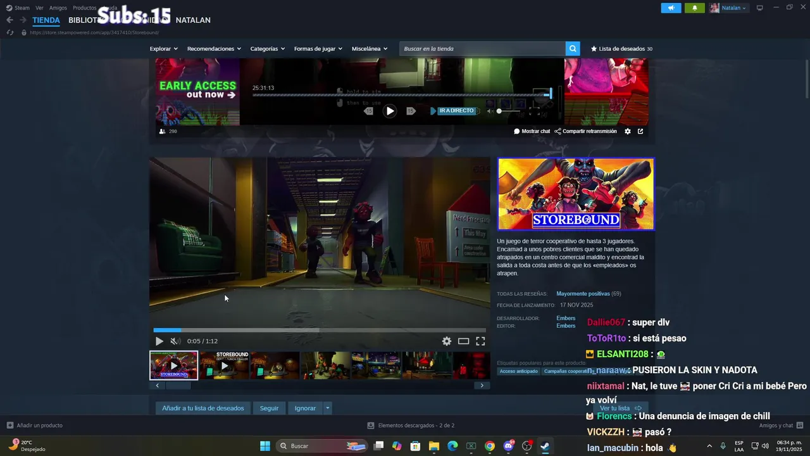Screen dimensions: 810x456
Task: Skip the broadcast forward 15 seconds
Action: tap(411, 111)
